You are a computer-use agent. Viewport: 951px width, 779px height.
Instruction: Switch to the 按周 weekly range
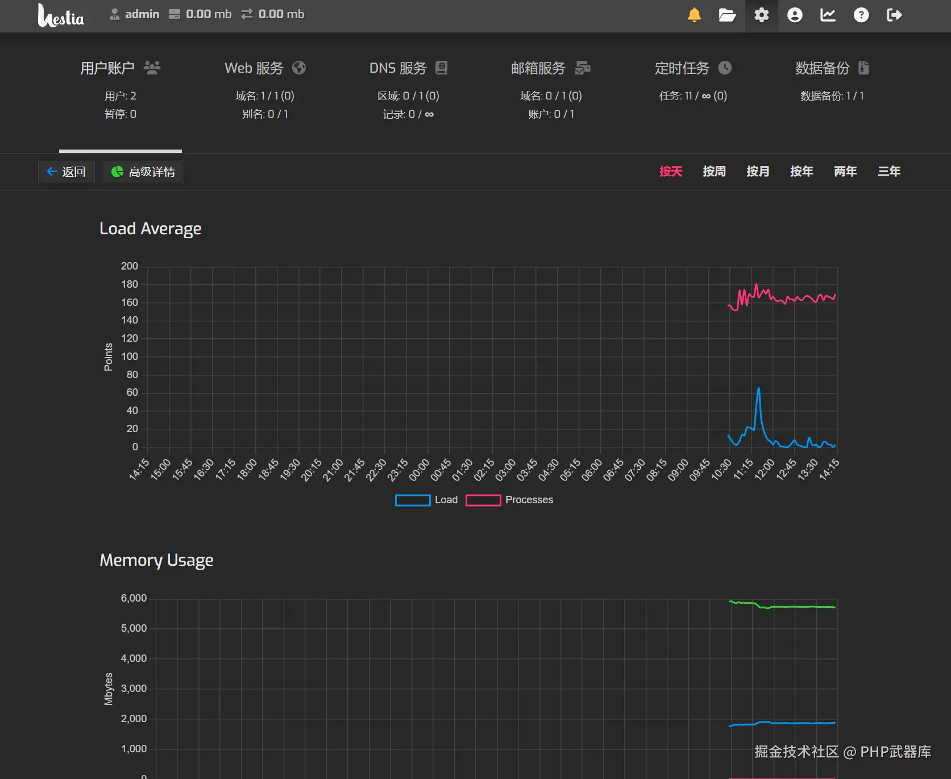click(x=715, y=171)
